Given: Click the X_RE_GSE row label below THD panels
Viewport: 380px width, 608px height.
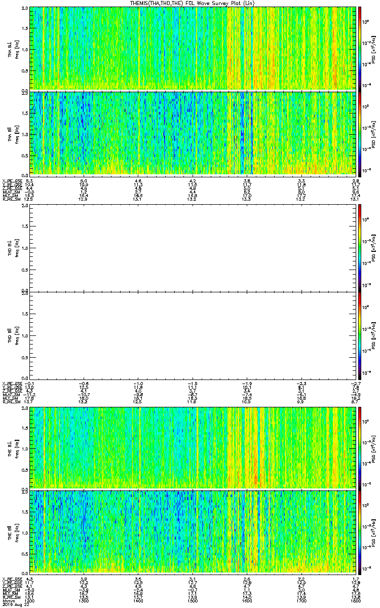Looking at the screenshot, I should 12,383.
